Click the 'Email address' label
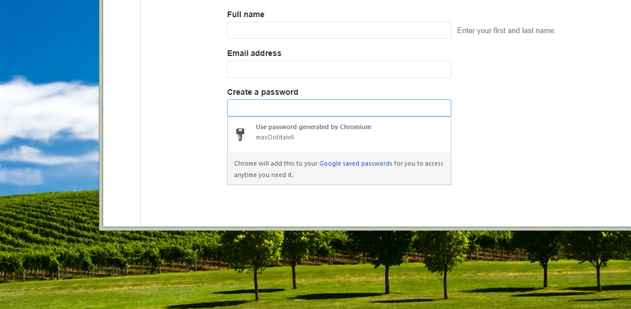 tap(254, 53)
